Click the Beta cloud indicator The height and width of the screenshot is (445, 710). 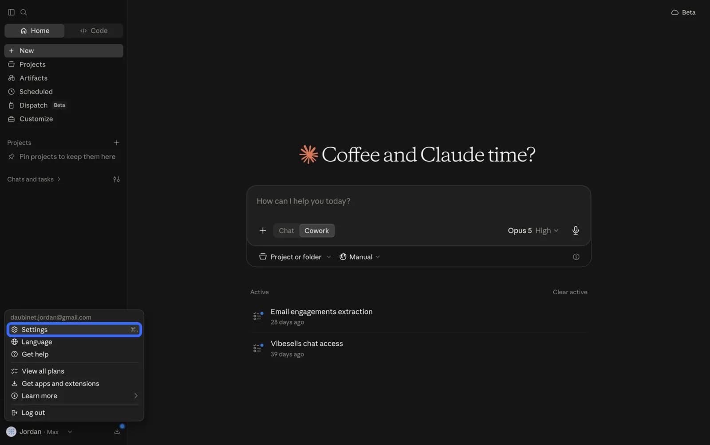(x=683, y=12)
